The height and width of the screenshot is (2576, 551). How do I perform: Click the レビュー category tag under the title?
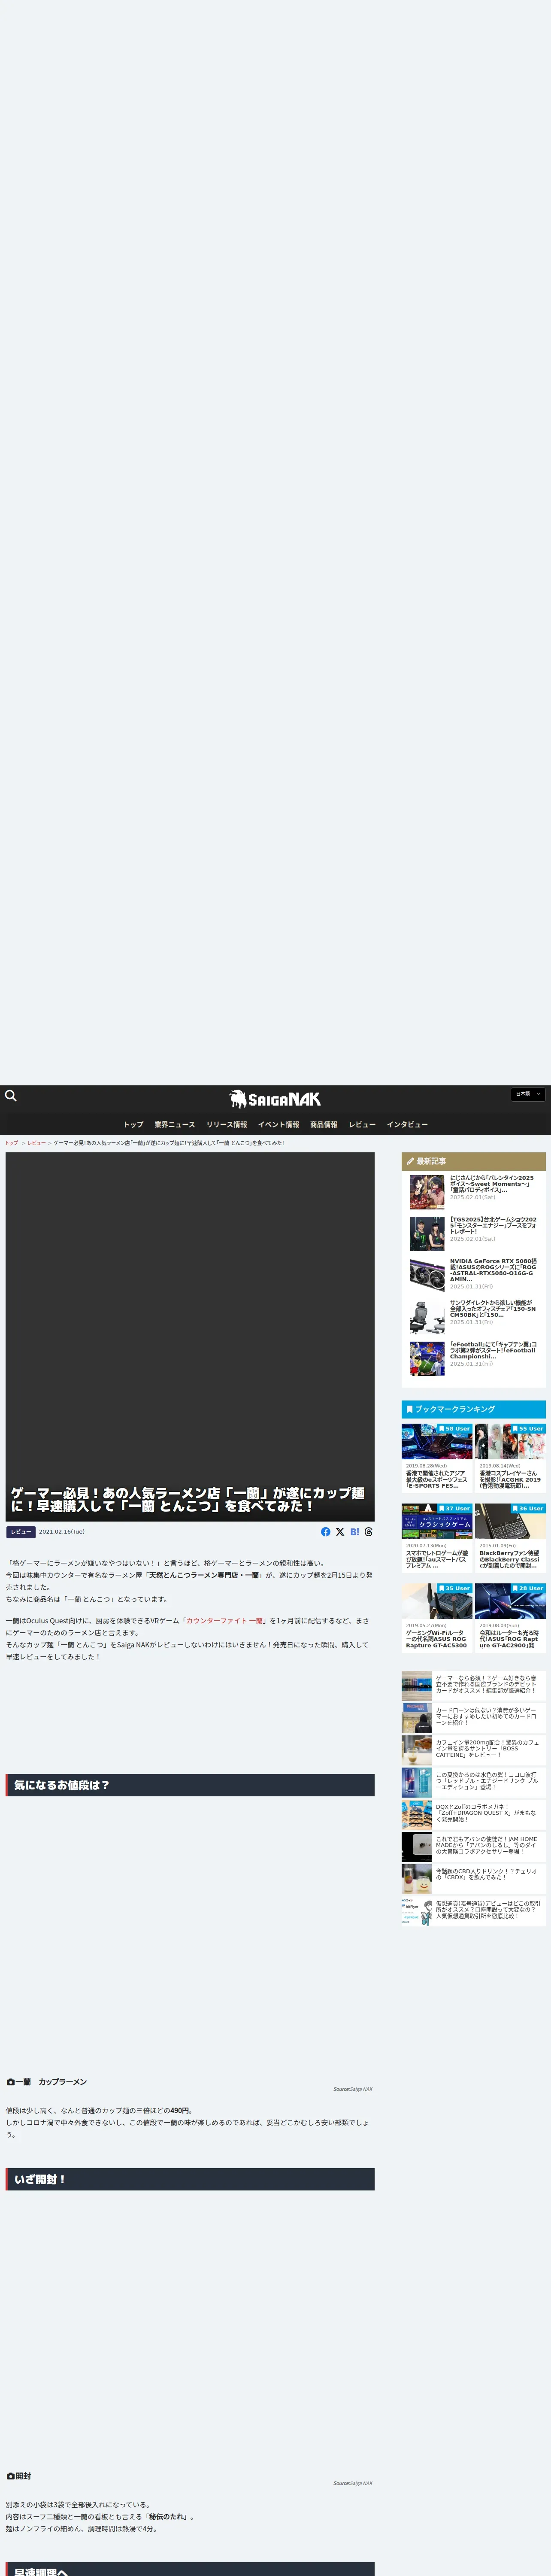tap(21, 1531)
